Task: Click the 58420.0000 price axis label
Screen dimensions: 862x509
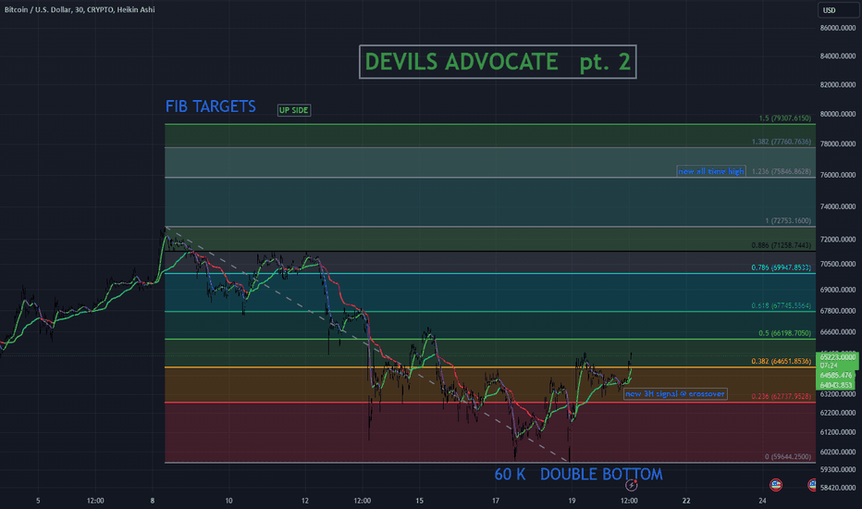Action: point(838,488)
